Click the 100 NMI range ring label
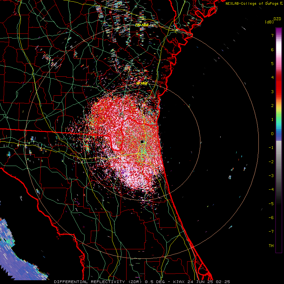This screenshot has width=284, height=284. (142, 25)
